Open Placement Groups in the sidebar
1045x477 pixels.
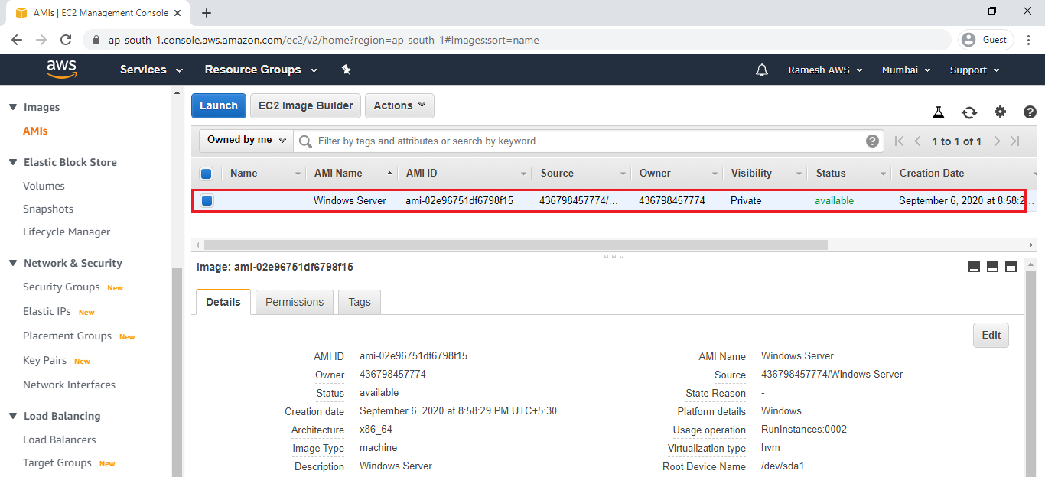[67, 336]
